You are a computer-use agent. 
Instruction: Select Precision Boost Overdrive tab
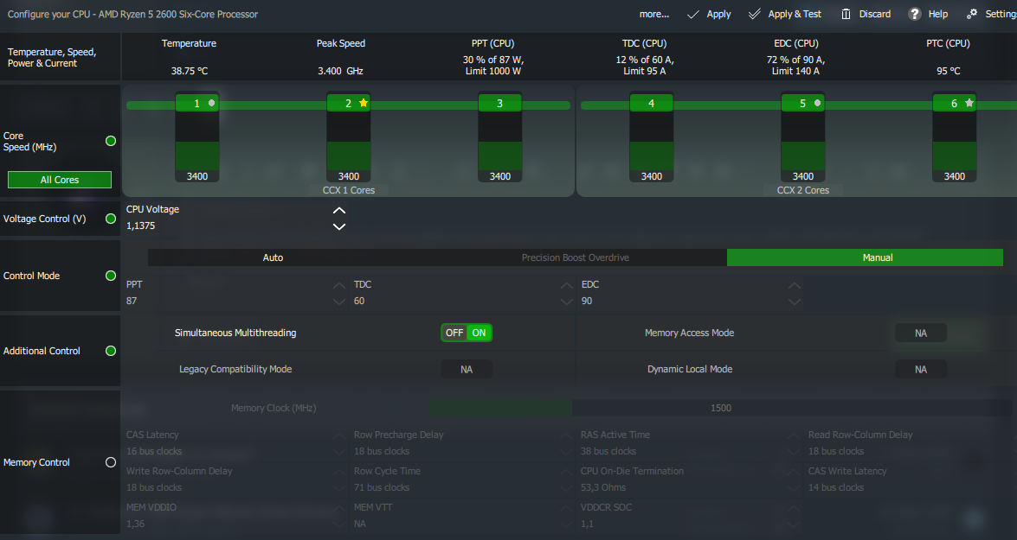[576, 257]
